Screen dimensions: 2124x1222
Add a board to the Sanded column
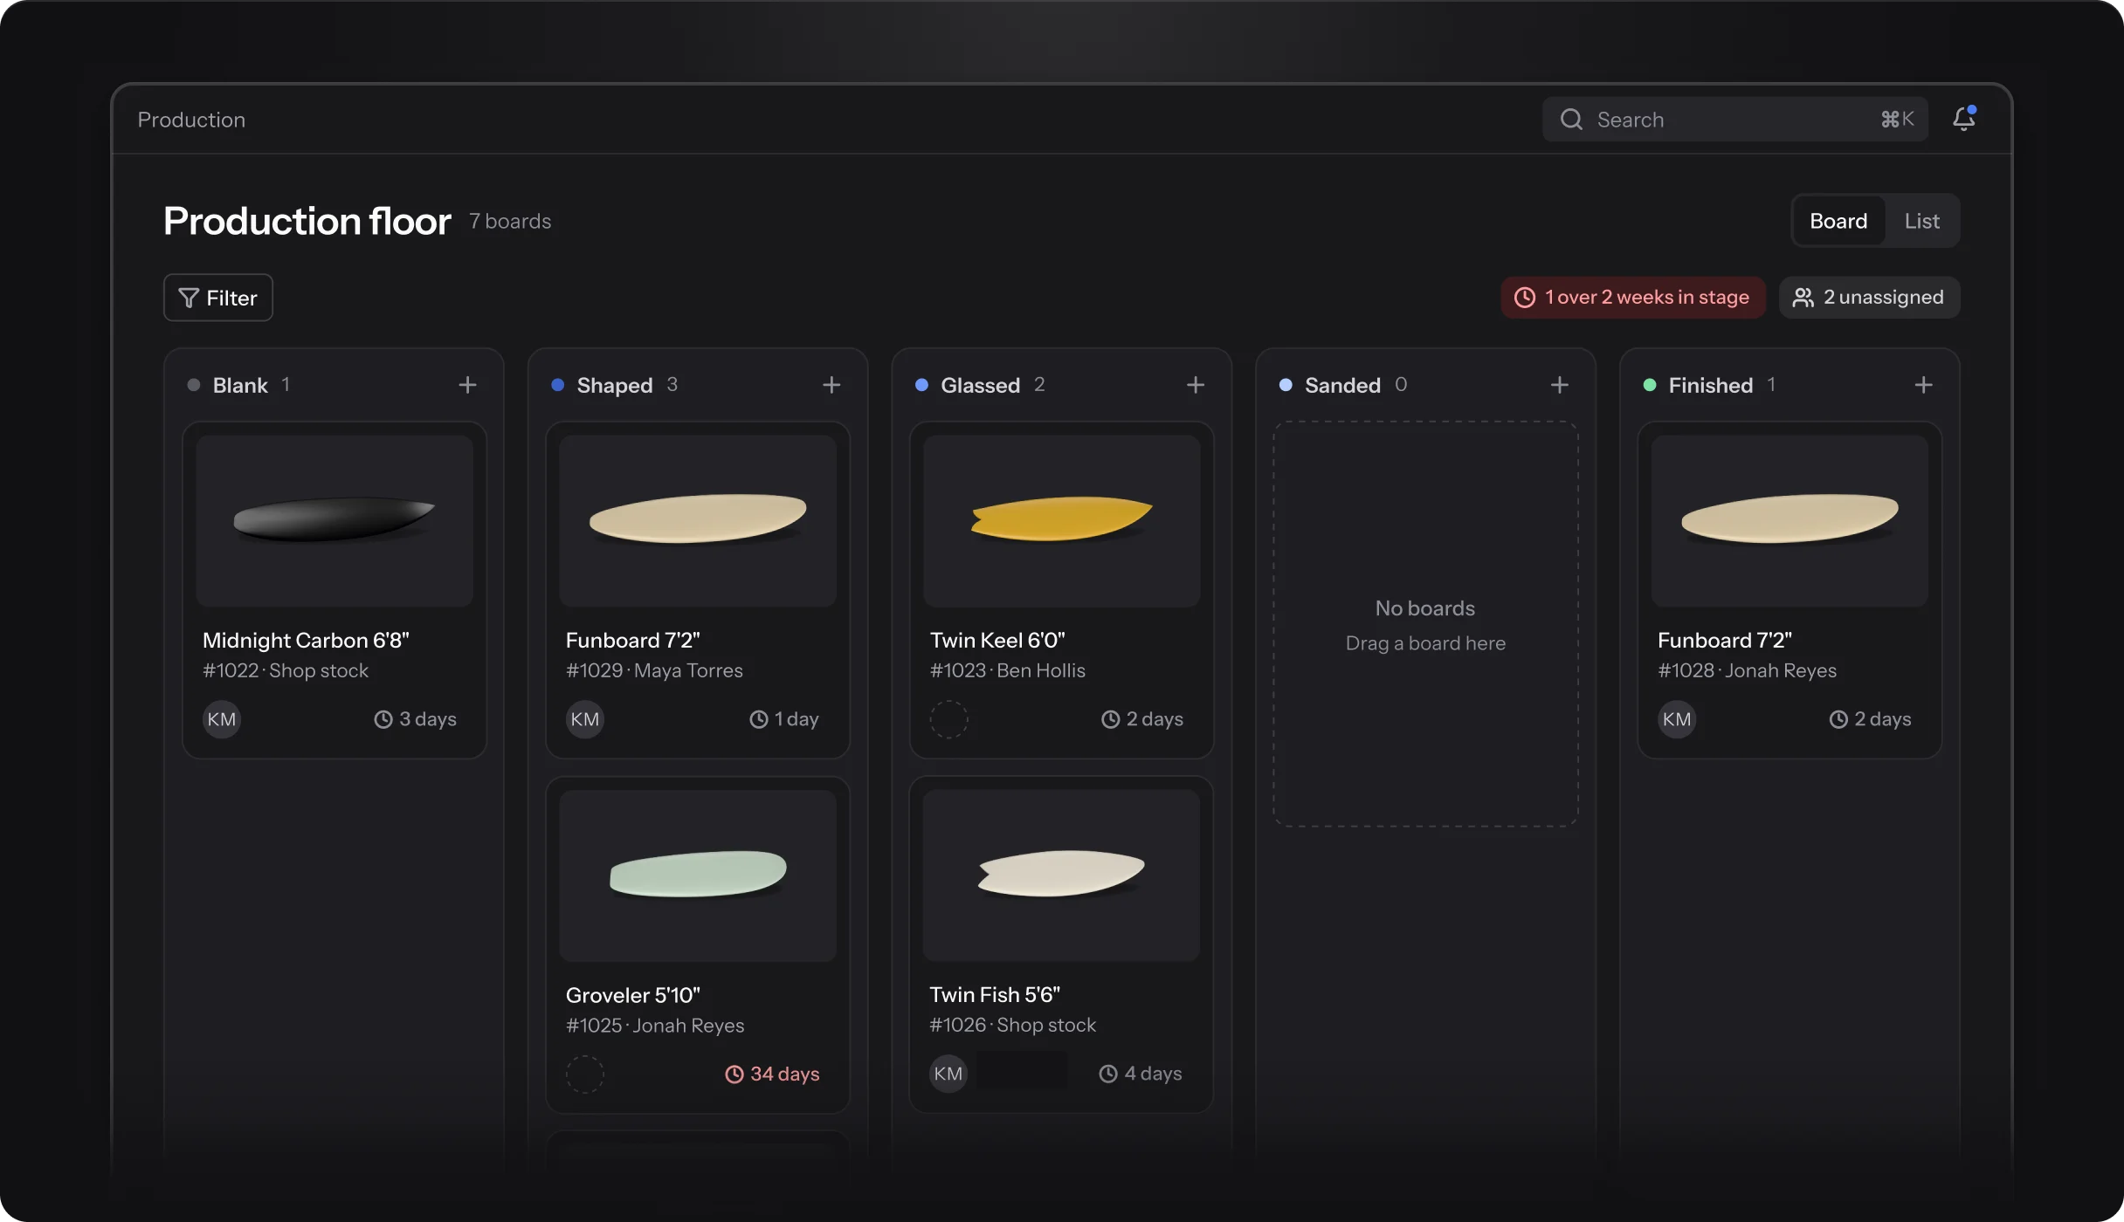(1560, 385)
